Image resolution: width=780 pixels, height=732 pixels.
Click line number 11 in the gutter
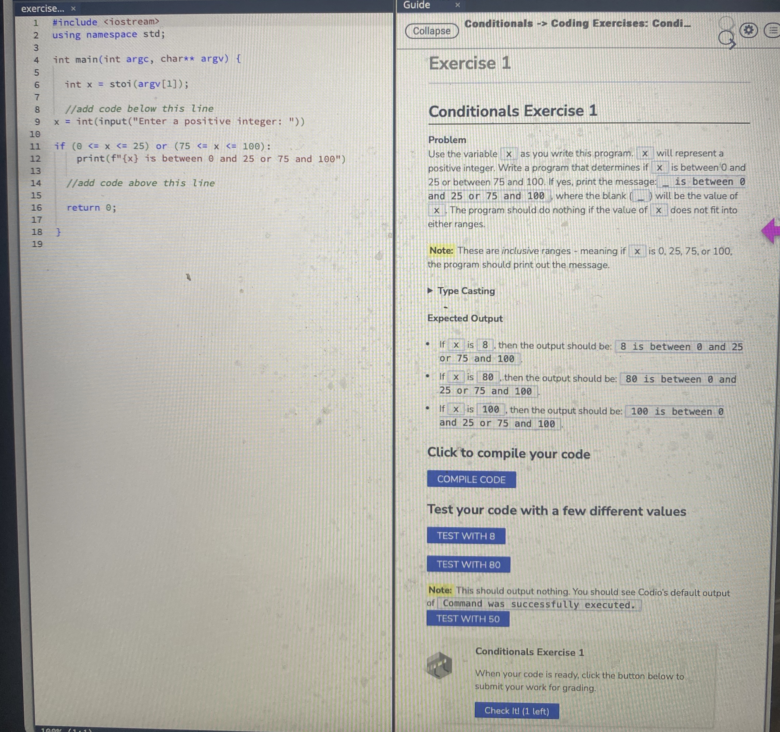[35, 147]
